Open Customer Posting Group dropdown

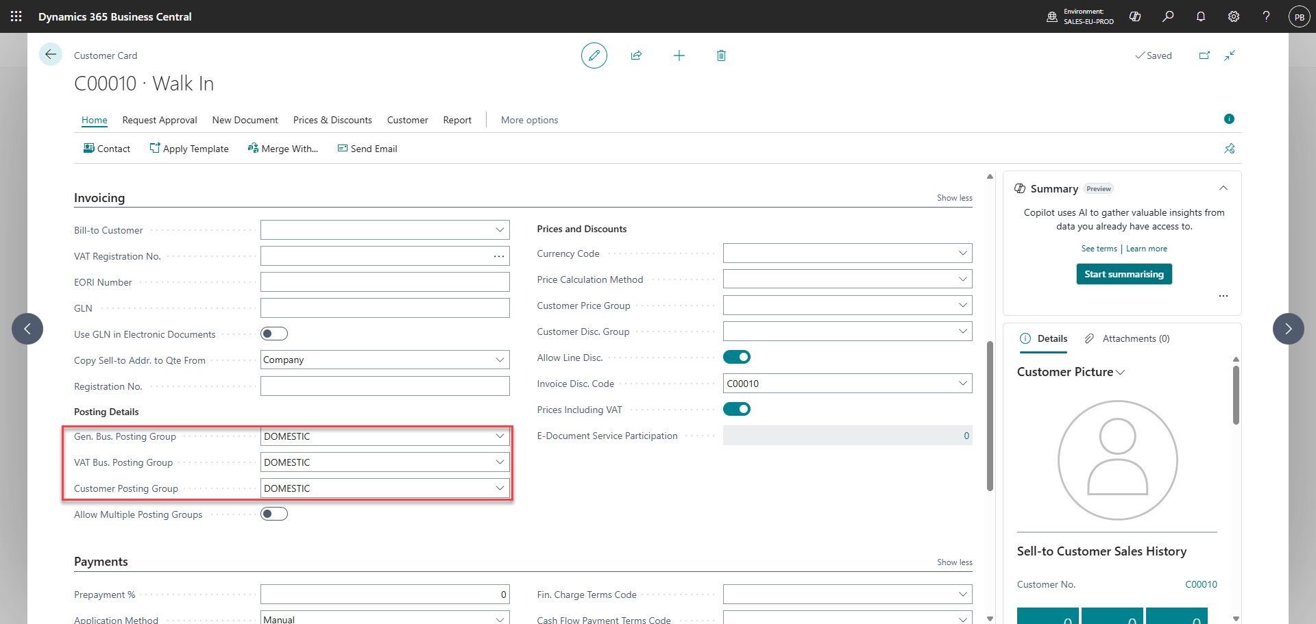coord(500,488)
